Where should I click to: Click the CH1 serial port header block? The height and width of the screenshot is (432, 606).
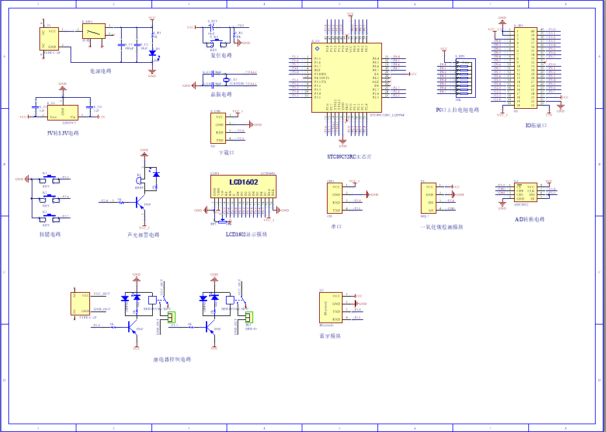334,198
